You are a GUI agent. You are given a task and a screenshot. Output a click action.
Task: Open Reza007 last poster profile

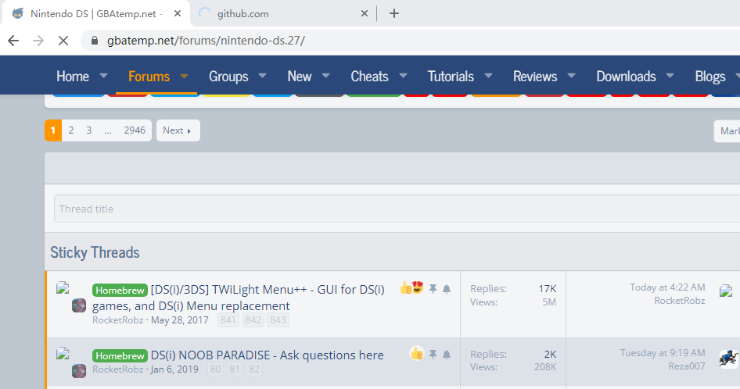[x=687, y=366]
